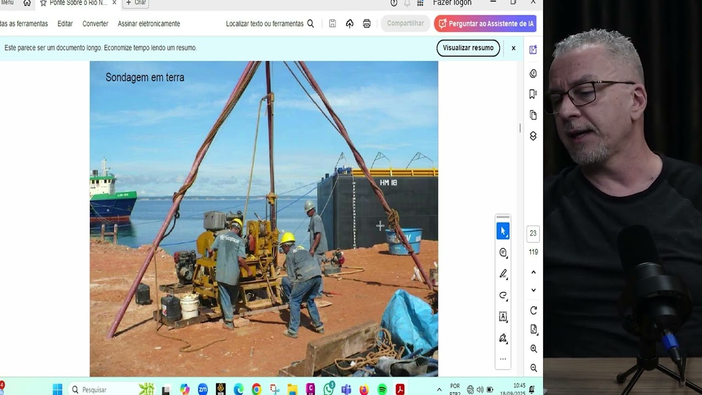Open the Converter menu
Image resolution: width=702 pixels, height=395 pixels.
point(95,24)
